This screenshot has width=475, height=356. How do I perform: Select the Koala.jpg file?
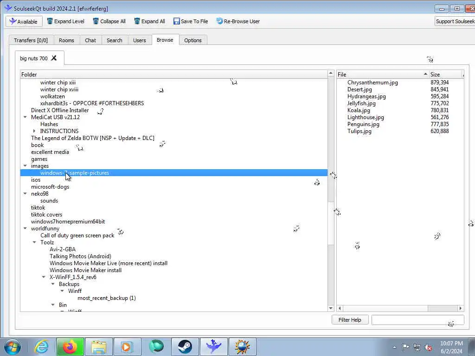point(359,110)
